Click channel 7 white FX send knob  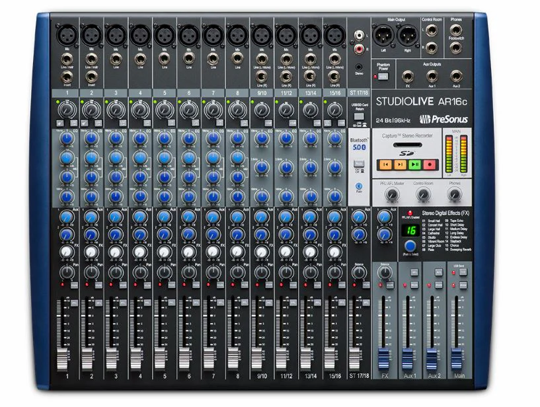click(x=213, y=252)
